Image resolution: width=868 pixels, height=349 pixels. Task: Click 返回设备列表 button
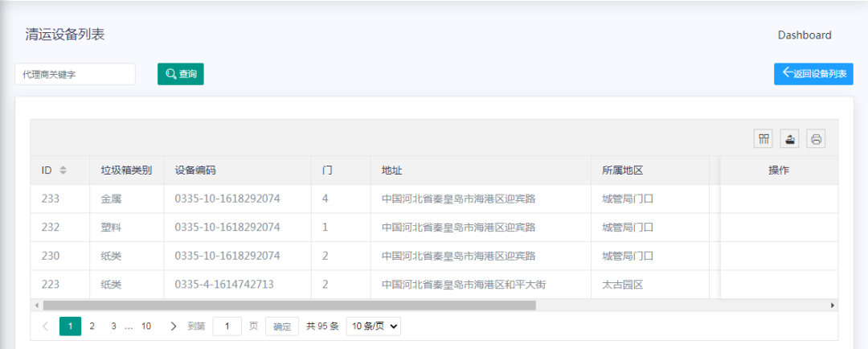click(x=813, y=74)
